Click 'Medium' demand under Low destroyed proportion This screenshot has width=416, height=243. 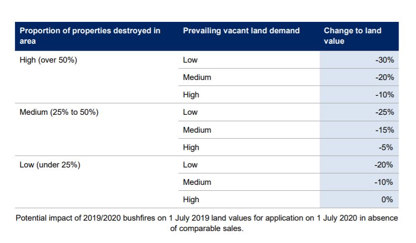coord(197,182)
